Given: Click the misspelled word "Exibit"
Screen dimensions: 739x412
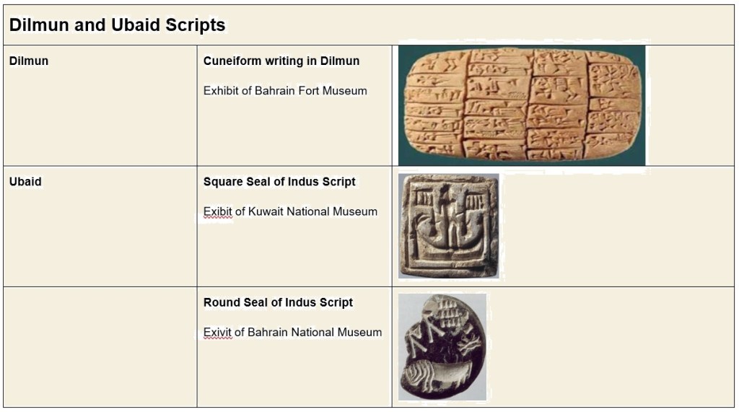Looking at the screenshot, I should (217, 211).
